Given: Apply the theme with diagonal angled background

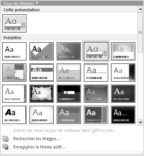Looking at the screenshot, I should [x=42, y=51].
